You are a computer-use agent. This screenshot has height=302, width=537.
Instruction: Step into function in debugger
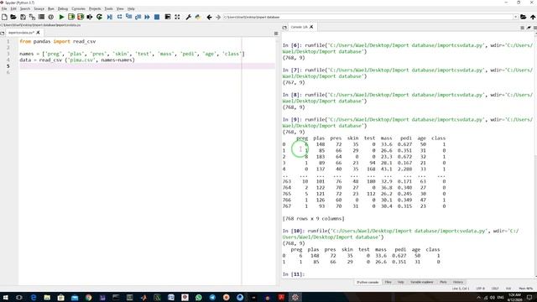point(128,17)
